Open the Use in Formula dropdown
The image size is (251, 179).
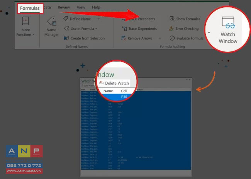point(81,29)
